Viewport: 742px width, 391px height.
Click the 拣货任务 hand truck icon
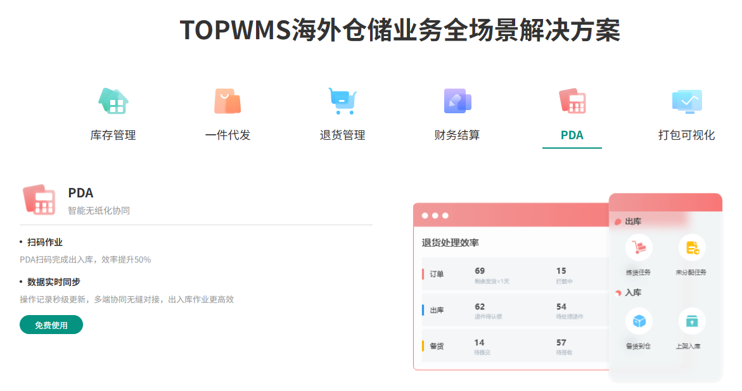(639, 247)
